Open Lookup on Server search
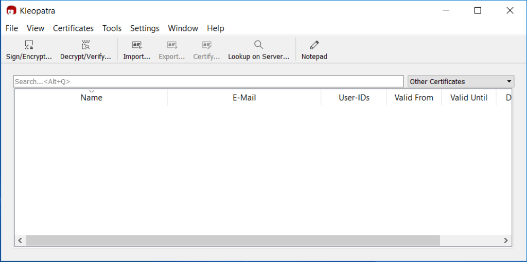 (258, 50)
